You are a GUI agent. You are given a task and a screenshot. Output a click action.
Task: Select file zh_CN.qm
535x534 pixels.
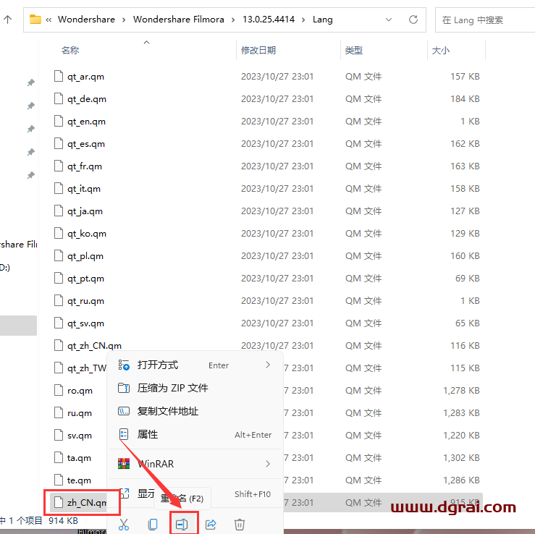[x=87, y=503]
